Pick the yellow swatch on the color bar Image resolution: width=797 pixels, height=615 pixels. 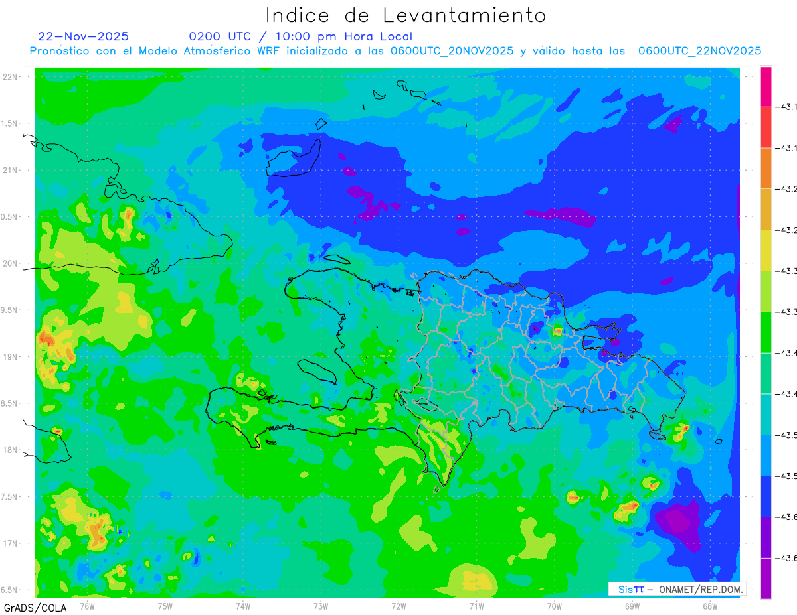pyautogui.click(x=766, y=250)
